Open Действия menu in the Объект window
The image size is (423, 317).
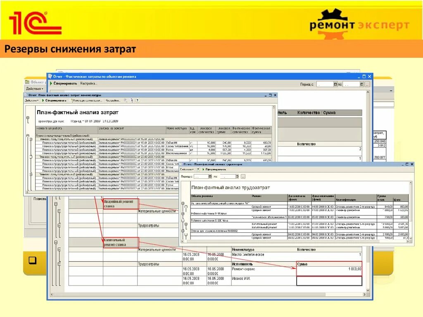click(35, 89)
